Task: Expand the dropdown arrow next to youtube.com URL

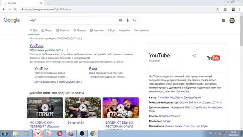Action: coord(68,50)
